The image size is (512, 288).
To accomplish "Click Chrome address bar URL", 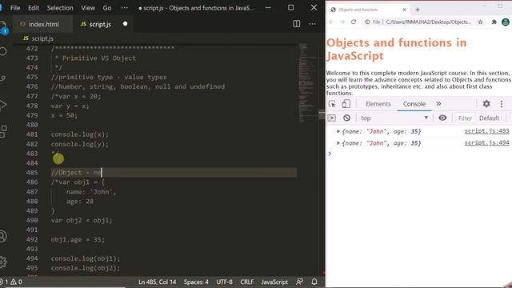I will [x=428, y=22].
